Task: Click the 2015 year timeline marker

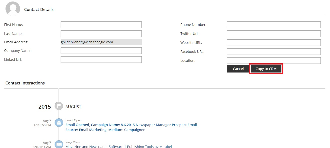Action: (x=45, y=107)
